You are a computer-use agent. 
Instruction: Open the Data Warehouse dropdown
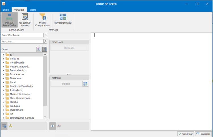pos(45,35)
